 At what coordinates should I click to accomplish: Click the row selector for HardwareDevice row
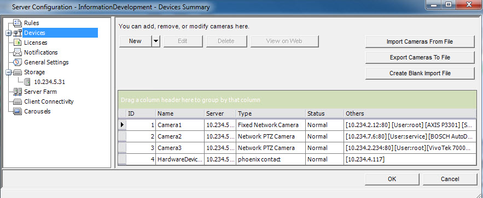(x=123, y=159)
